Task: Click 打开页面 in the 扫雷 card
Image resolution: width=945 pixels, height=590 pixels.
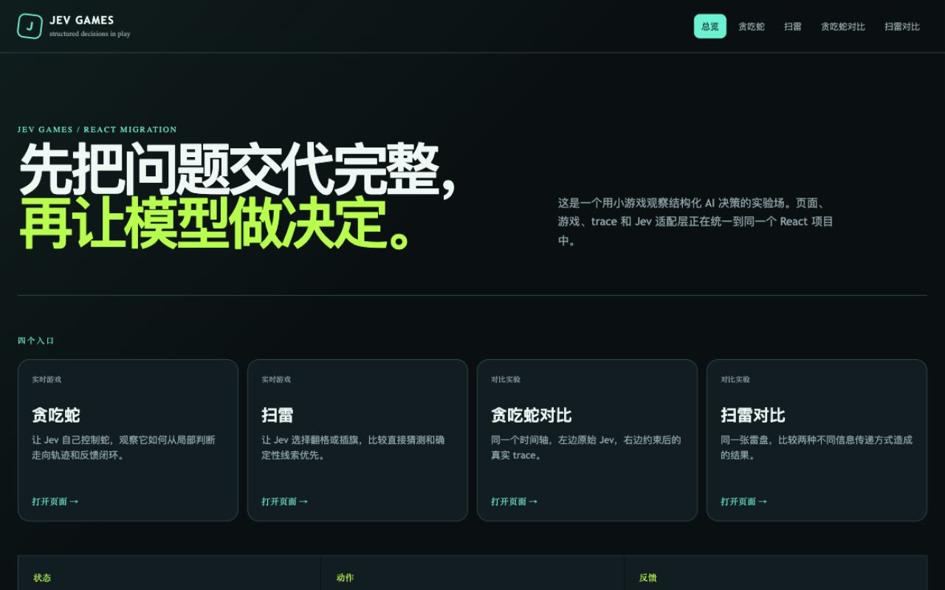Action: click(x=285, y=502)
